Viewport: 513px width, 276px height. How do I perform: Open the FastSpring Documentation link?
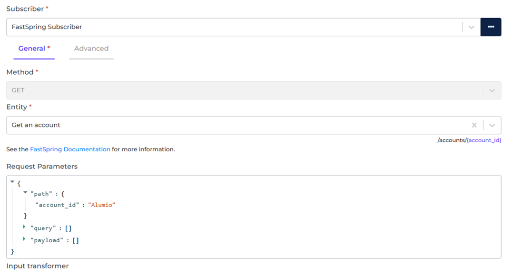[70, 149]
